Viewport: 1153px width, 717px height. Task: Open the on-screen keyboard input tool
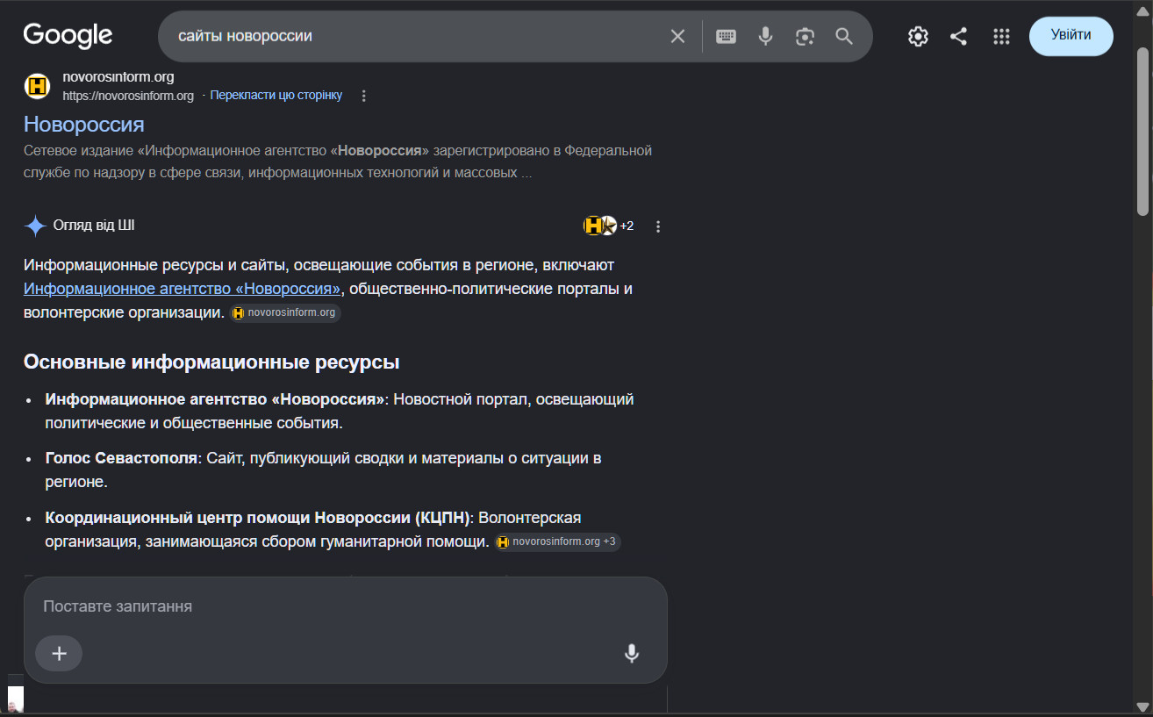coord(726,36)
